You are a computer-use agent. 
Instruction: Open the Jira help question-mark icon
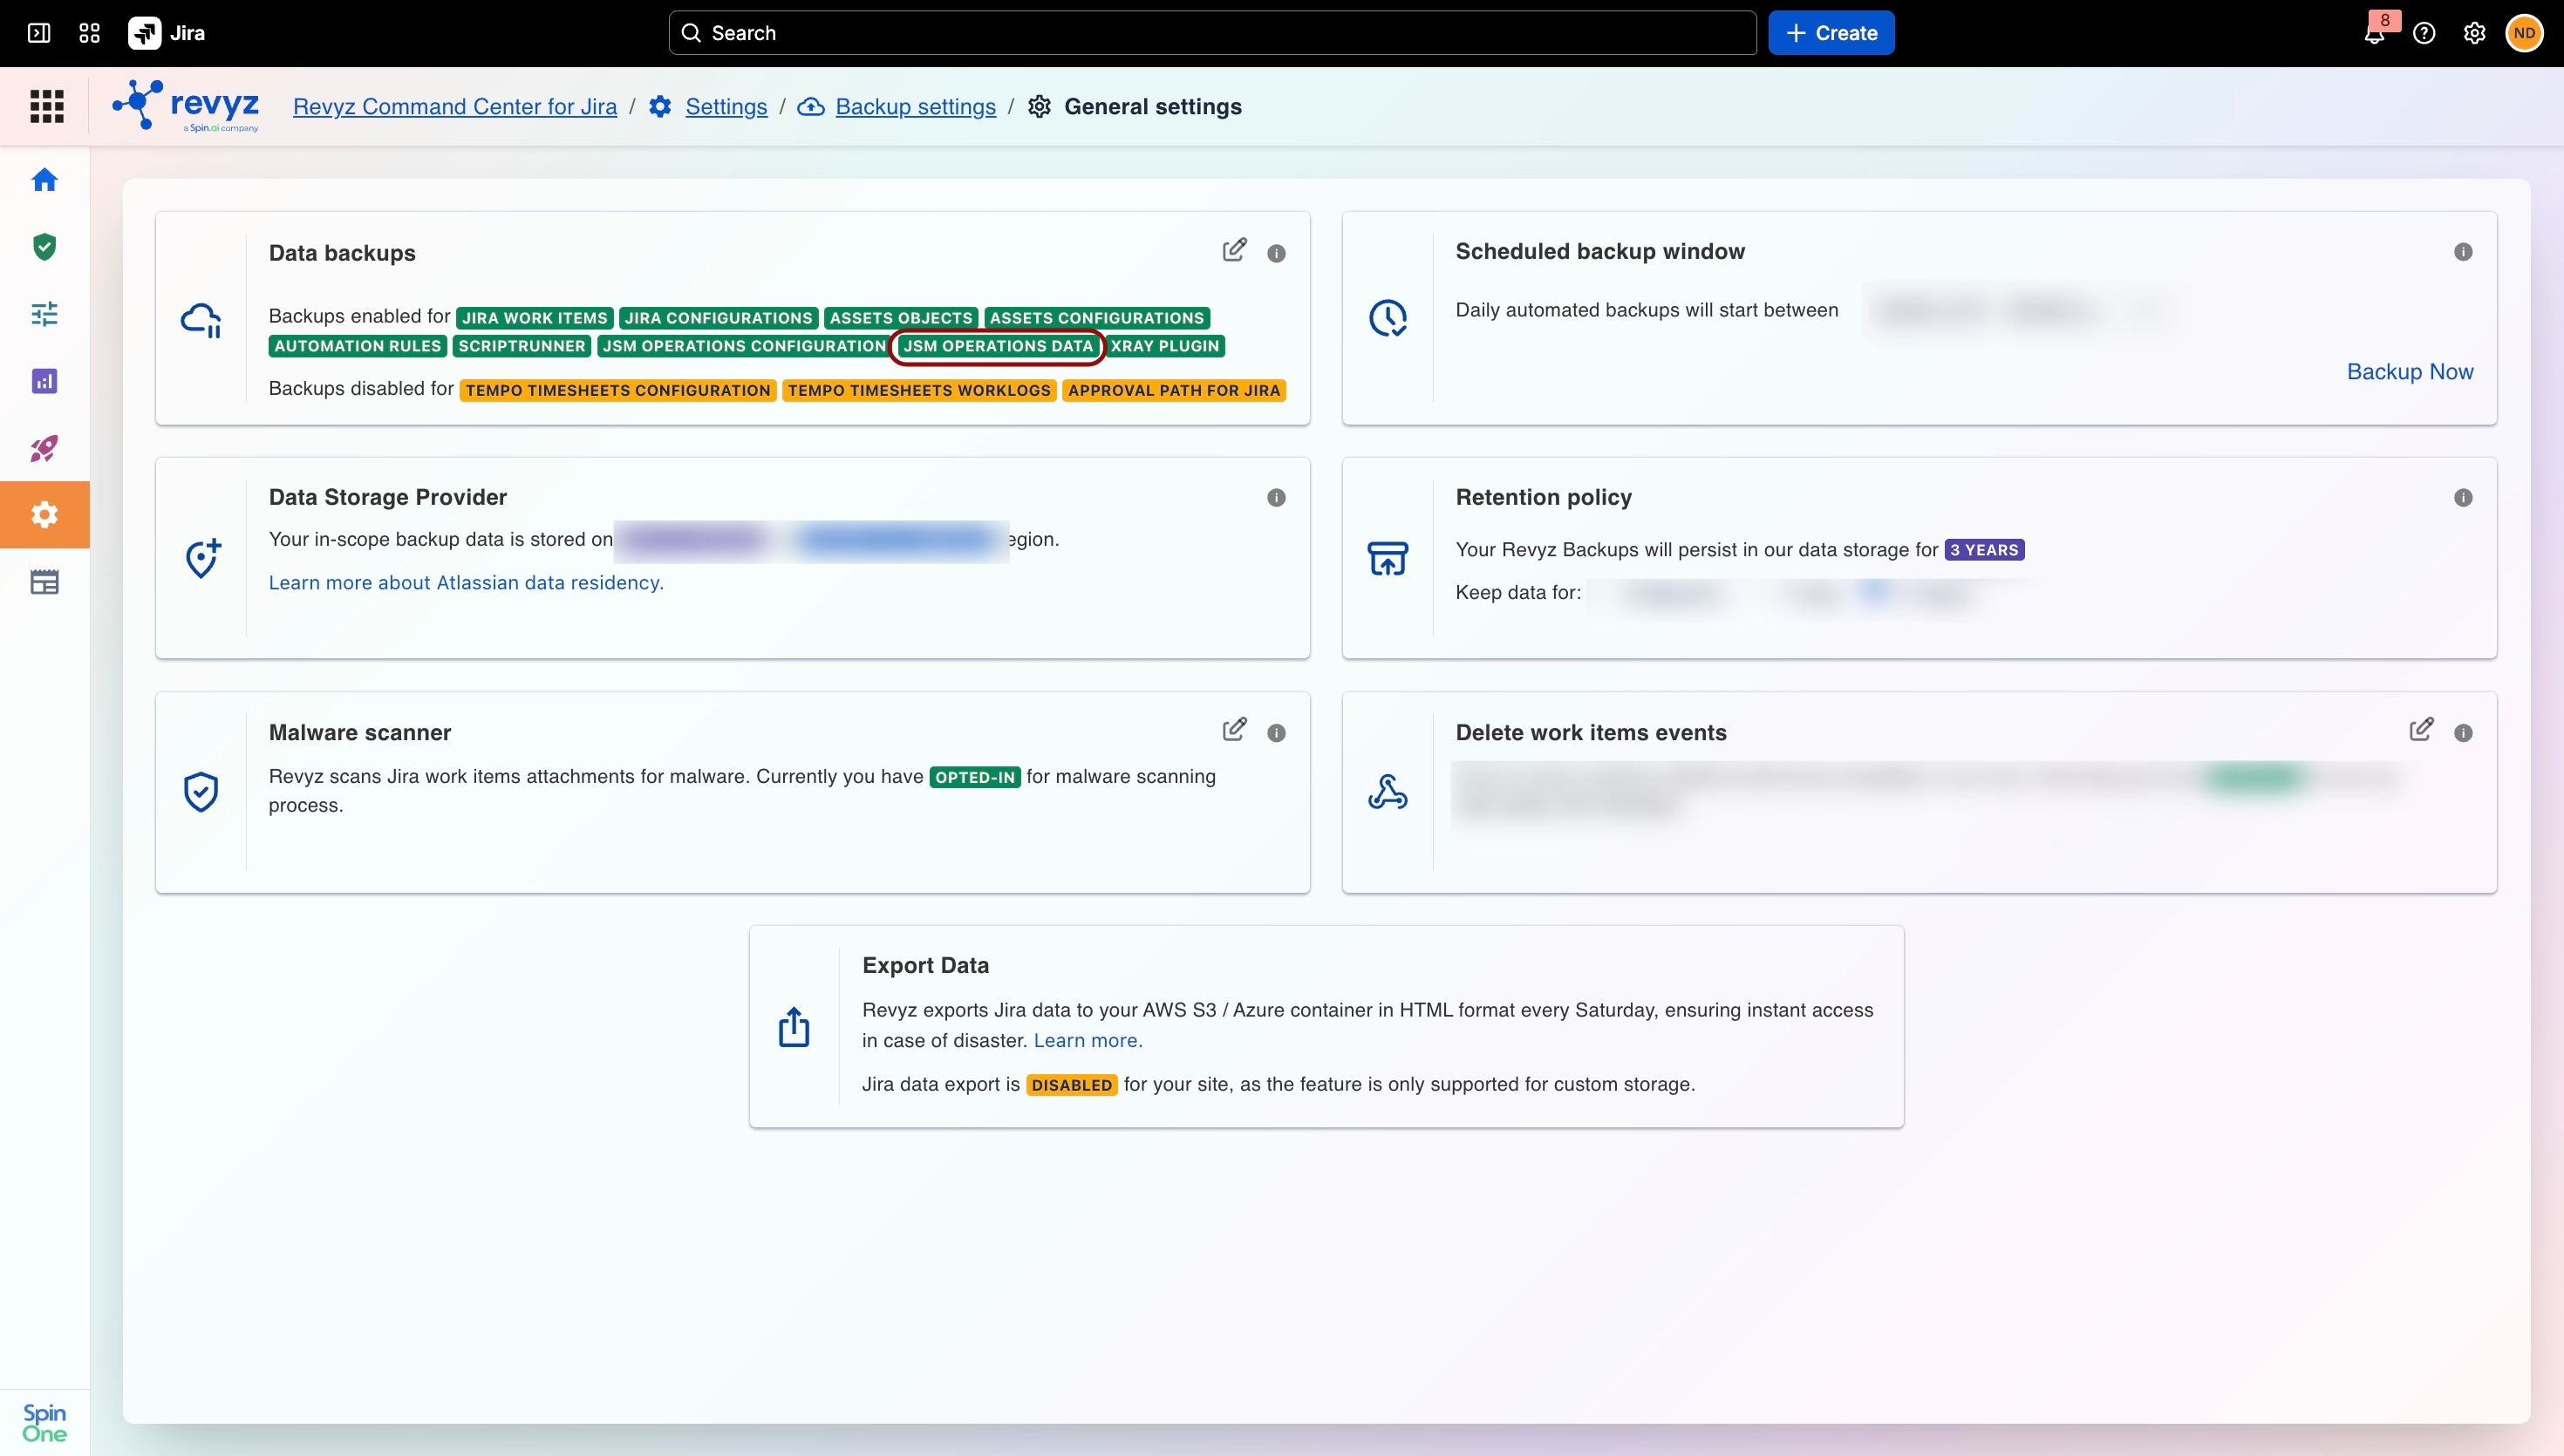click(2424, 33)
